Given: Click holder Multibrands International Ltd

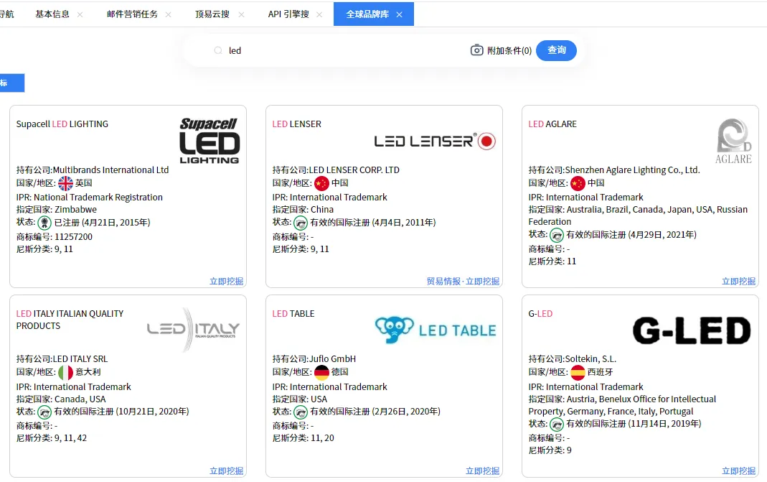Looking at the screenshot, I should (110, 170).
